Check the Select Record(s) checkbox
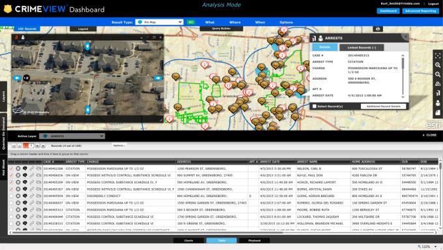 (315, 106)
